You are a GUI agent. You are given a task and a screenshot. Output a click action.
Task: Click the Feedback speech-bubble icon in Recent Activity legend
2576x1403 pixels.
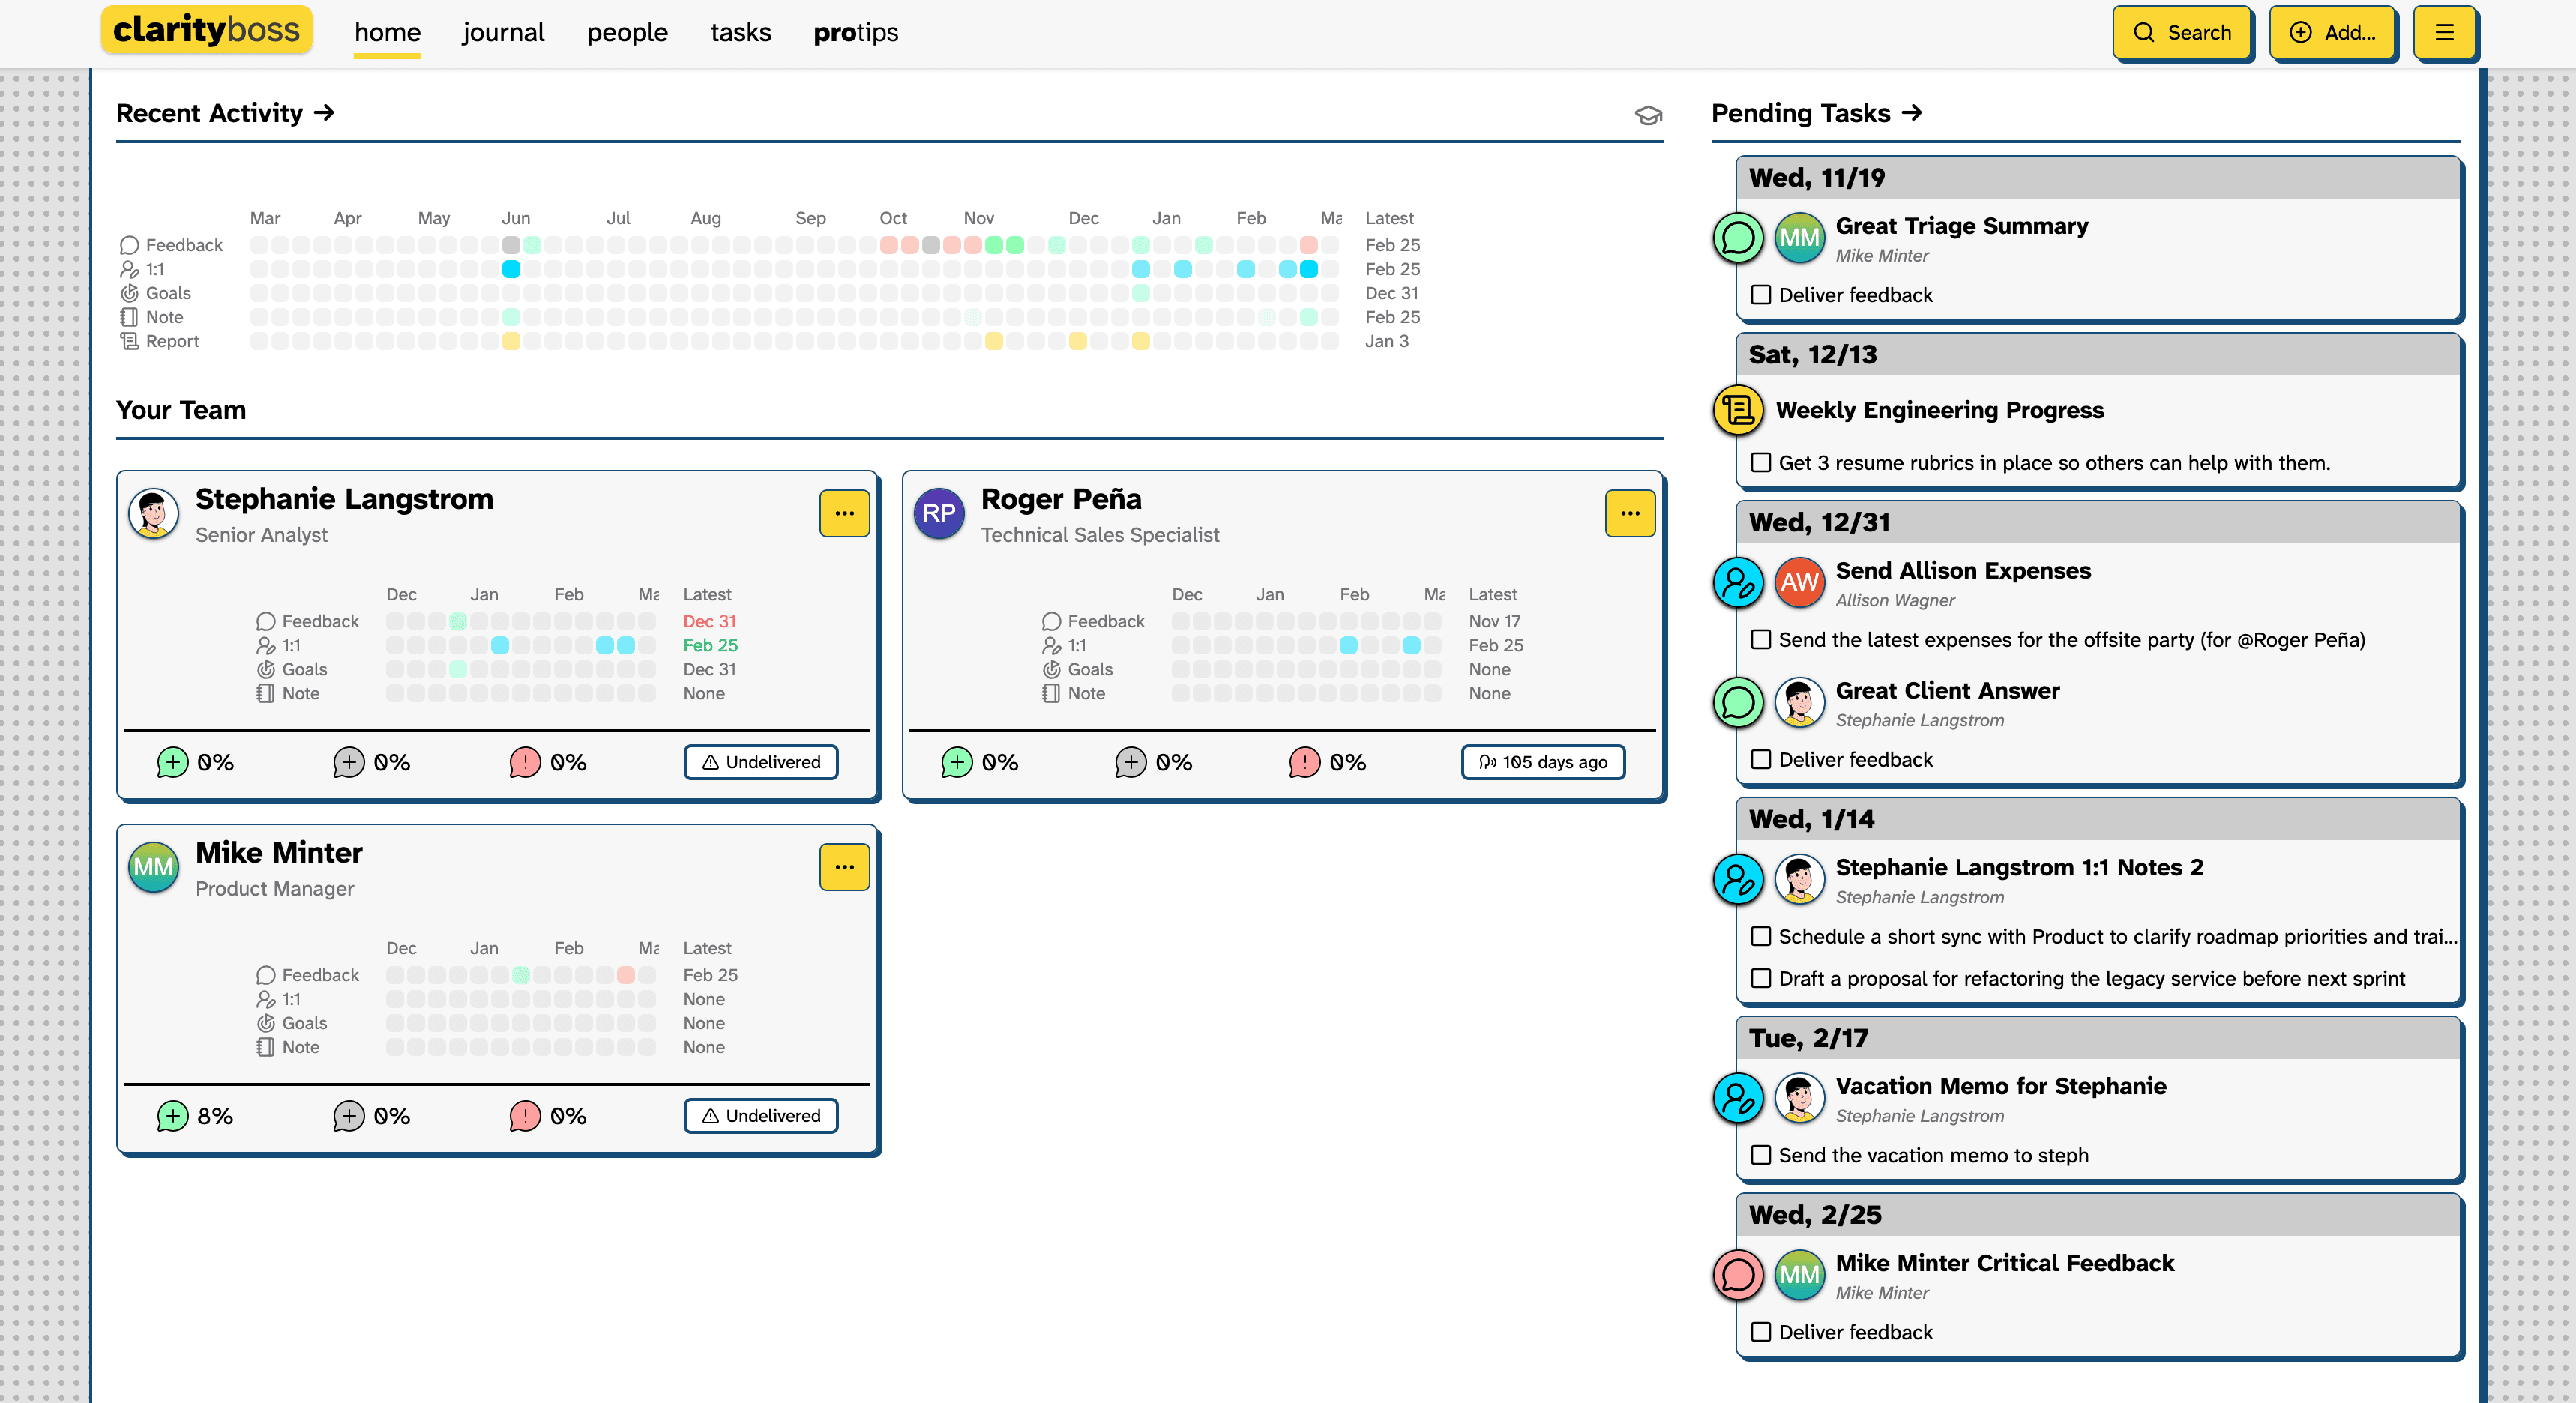[x=128, y=244]
